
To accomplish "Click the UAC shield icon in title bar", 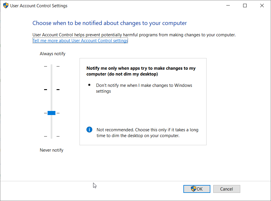I will pos(6,6).
